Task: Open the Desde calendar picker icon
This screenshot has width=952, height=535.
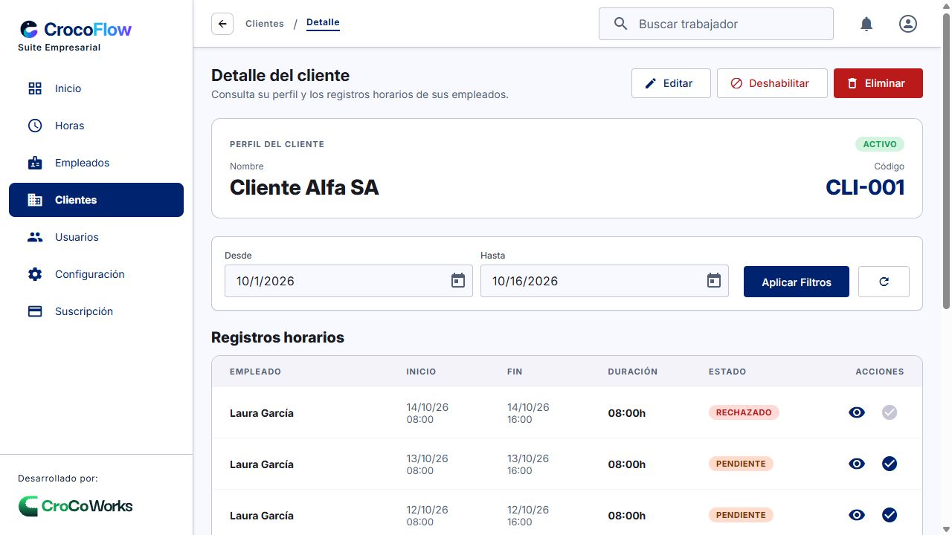Action: click(x=458, y=281)
